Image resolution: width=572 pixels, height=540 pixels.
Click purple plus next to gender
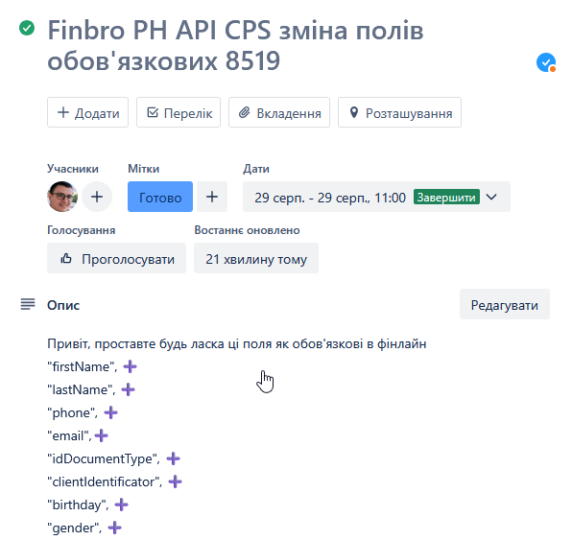114,528
